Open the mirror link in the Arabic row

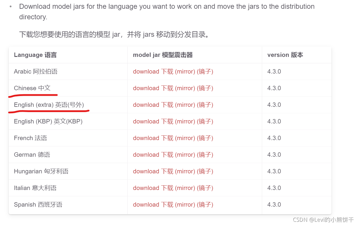pos(194,71)
